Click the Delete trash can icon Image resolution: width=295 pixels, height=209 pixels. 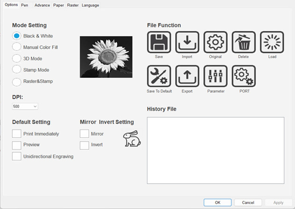(x=244, y=43)
